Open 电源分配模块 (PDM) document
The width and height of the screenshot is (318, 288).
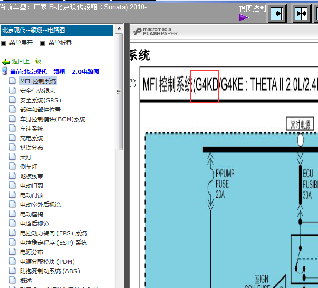(47, 262)
